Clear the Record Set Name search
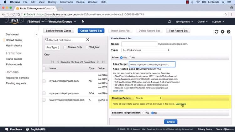The width and height of the screenshot is (235, 132). (x=88, y=40)
